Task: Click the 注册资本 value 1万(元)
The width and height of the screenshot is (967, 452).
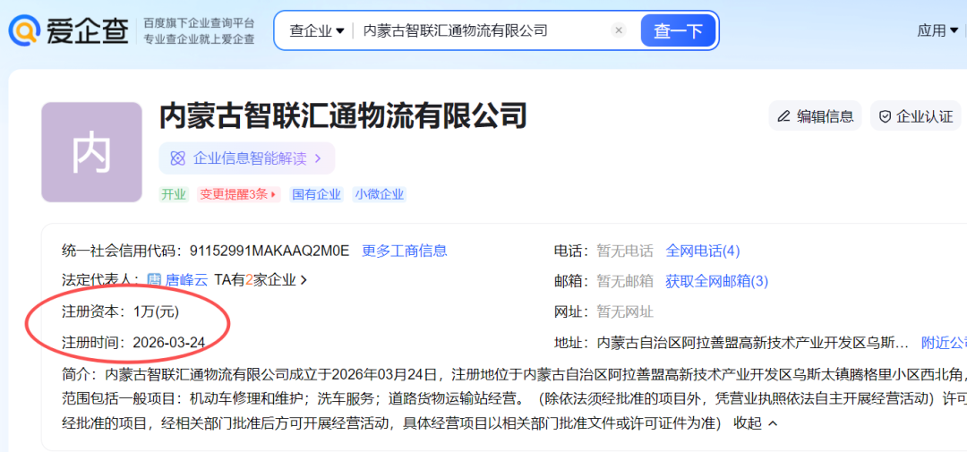Action: [x=156, y=312]
